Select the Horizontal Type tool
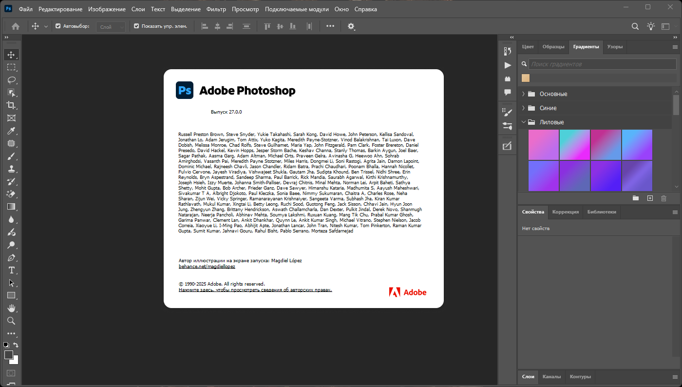This screenshot has width=682, height=387. (11, 270)
